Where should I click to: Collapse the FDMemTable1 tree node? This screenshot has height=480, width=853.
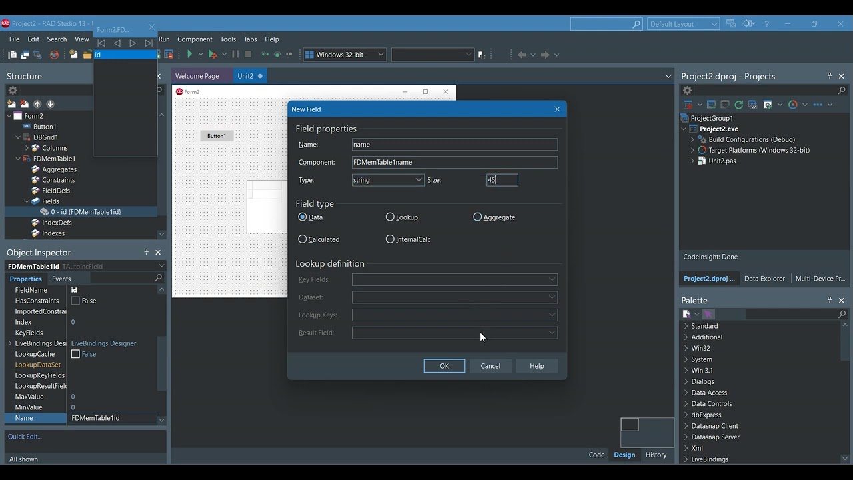pos(18,159)
